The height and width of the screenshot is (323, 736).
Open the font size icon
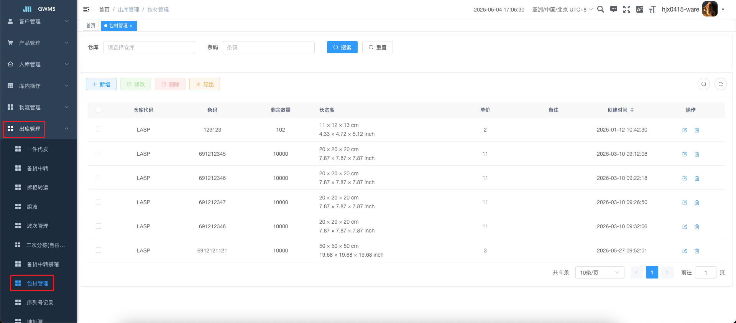652,9
